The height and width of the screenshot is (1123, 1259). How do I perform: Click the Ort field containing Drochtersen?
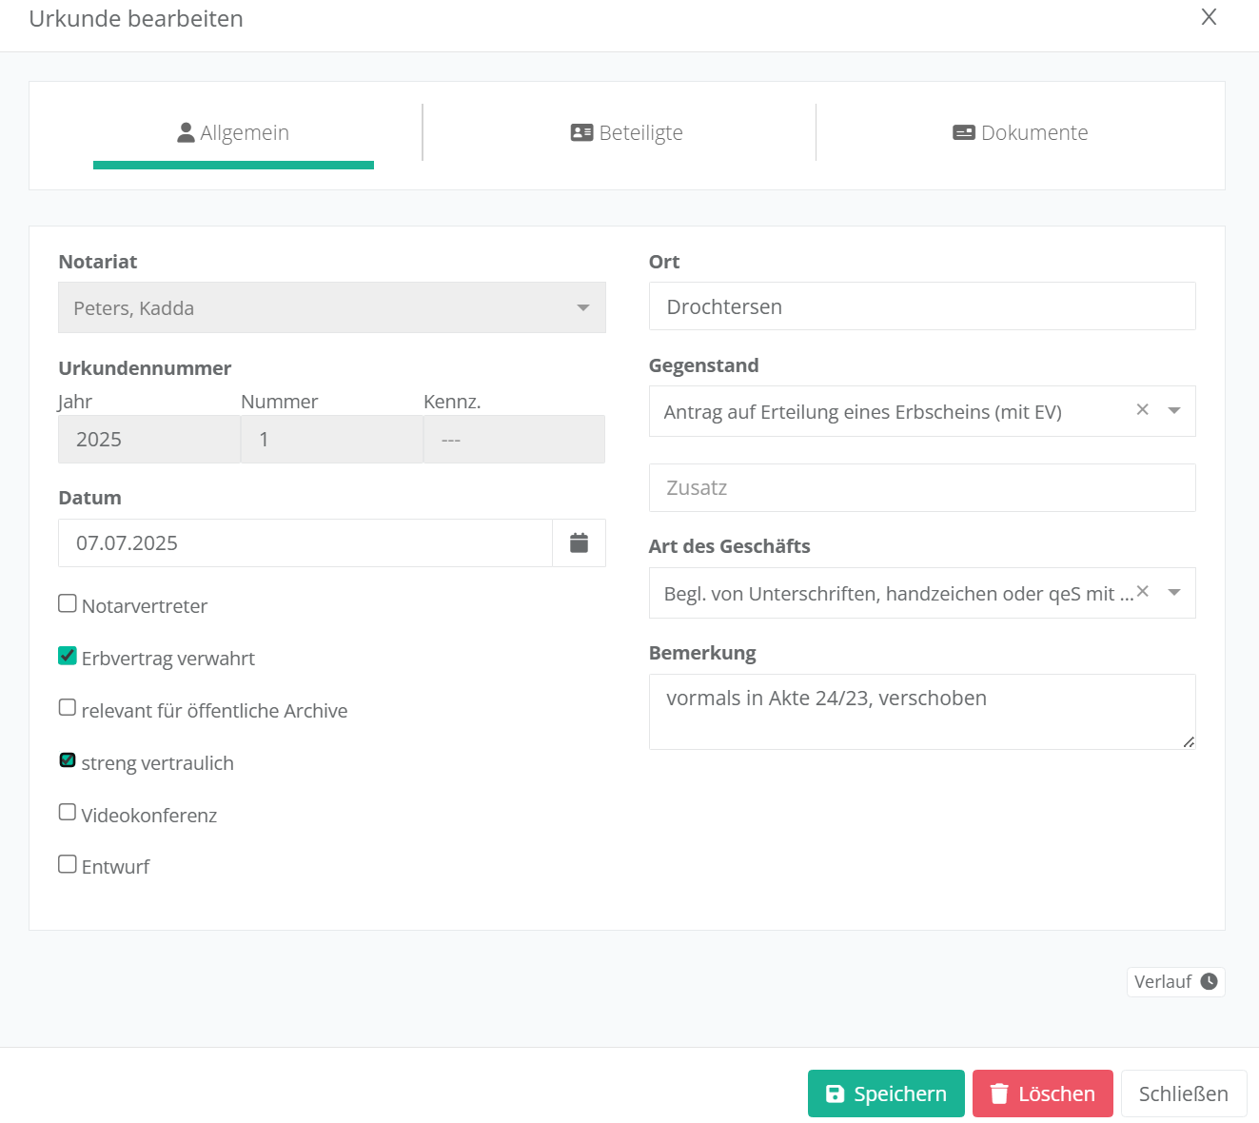click(x=921, y=306)
